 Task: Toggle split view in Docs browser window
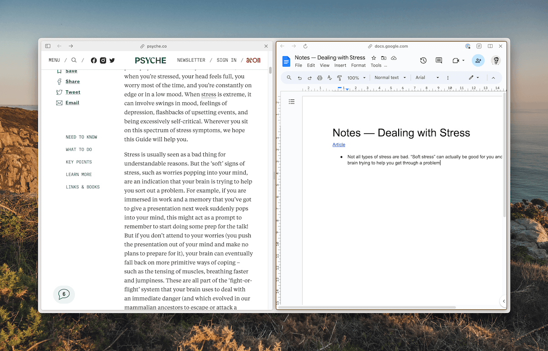(x=490, y=46)
